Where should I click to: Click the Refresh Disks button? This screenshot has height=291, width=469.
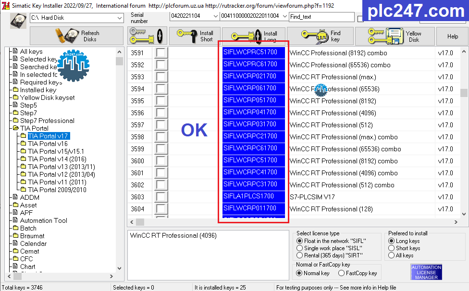76,36
